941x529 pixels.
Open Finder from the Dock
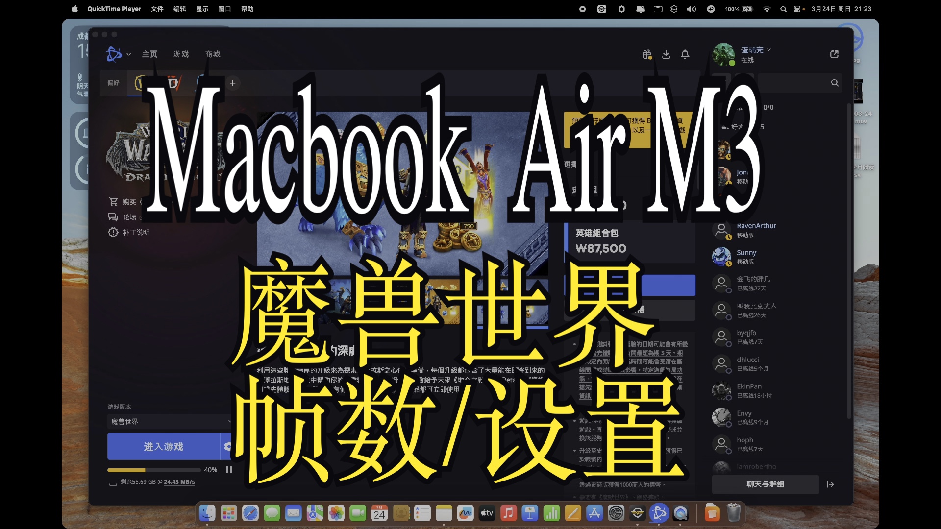(x=207, y=513)
